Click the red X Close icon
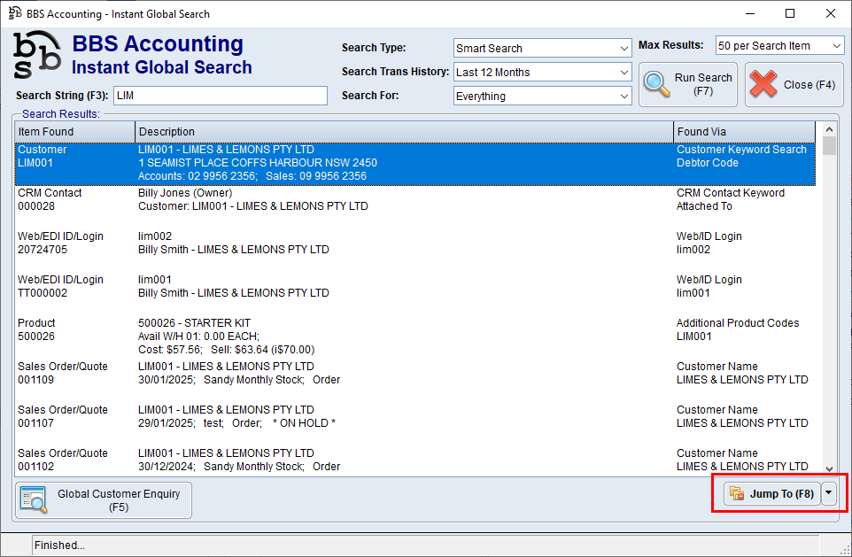Image resolution: width=852 pixels, height=557 pixels. [763, 85]
